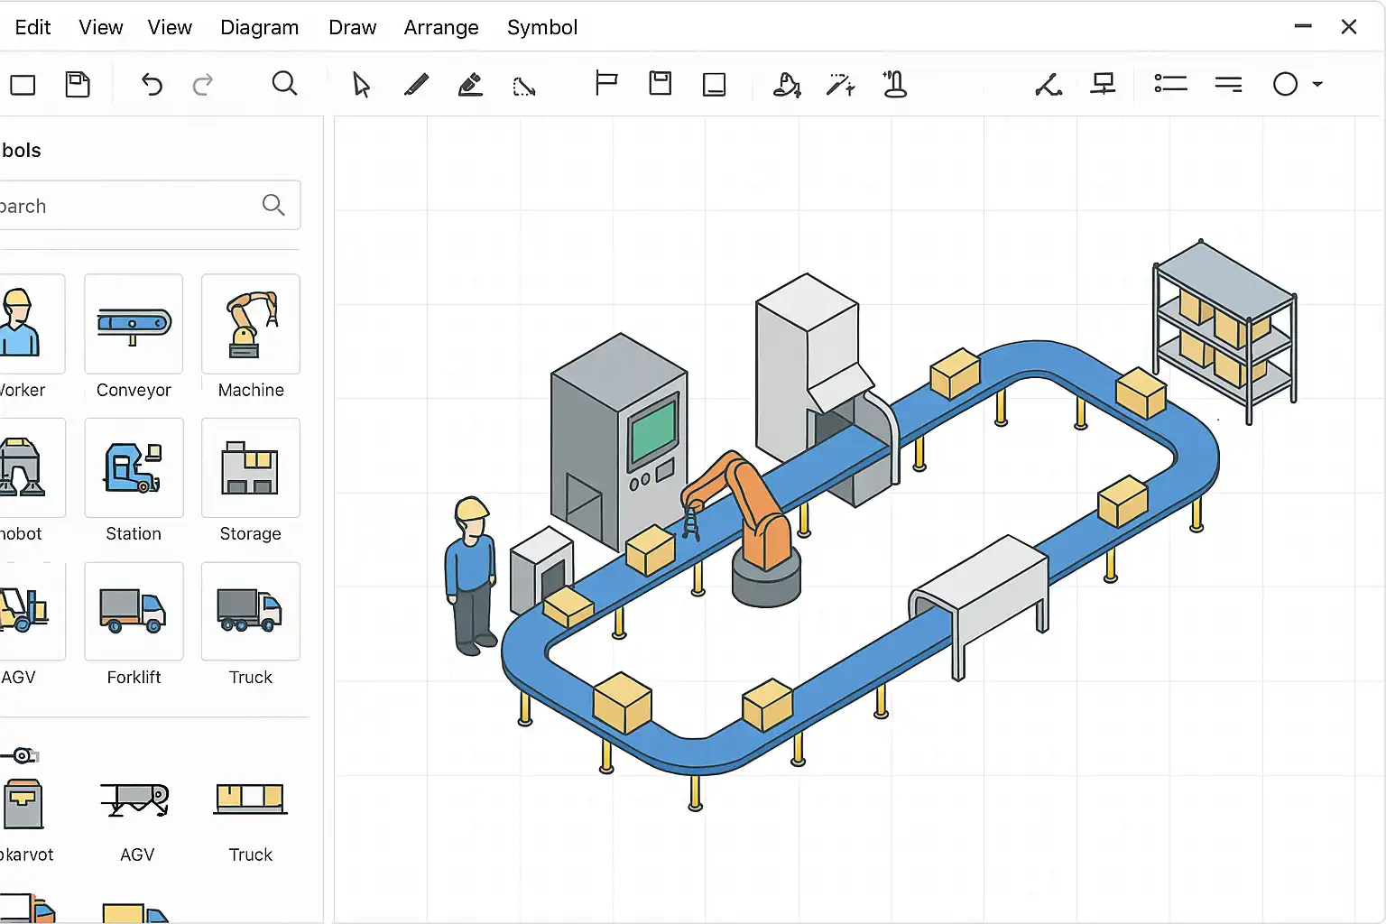
Task: Pick the Machine robot arm symbol
Action: 251,325
